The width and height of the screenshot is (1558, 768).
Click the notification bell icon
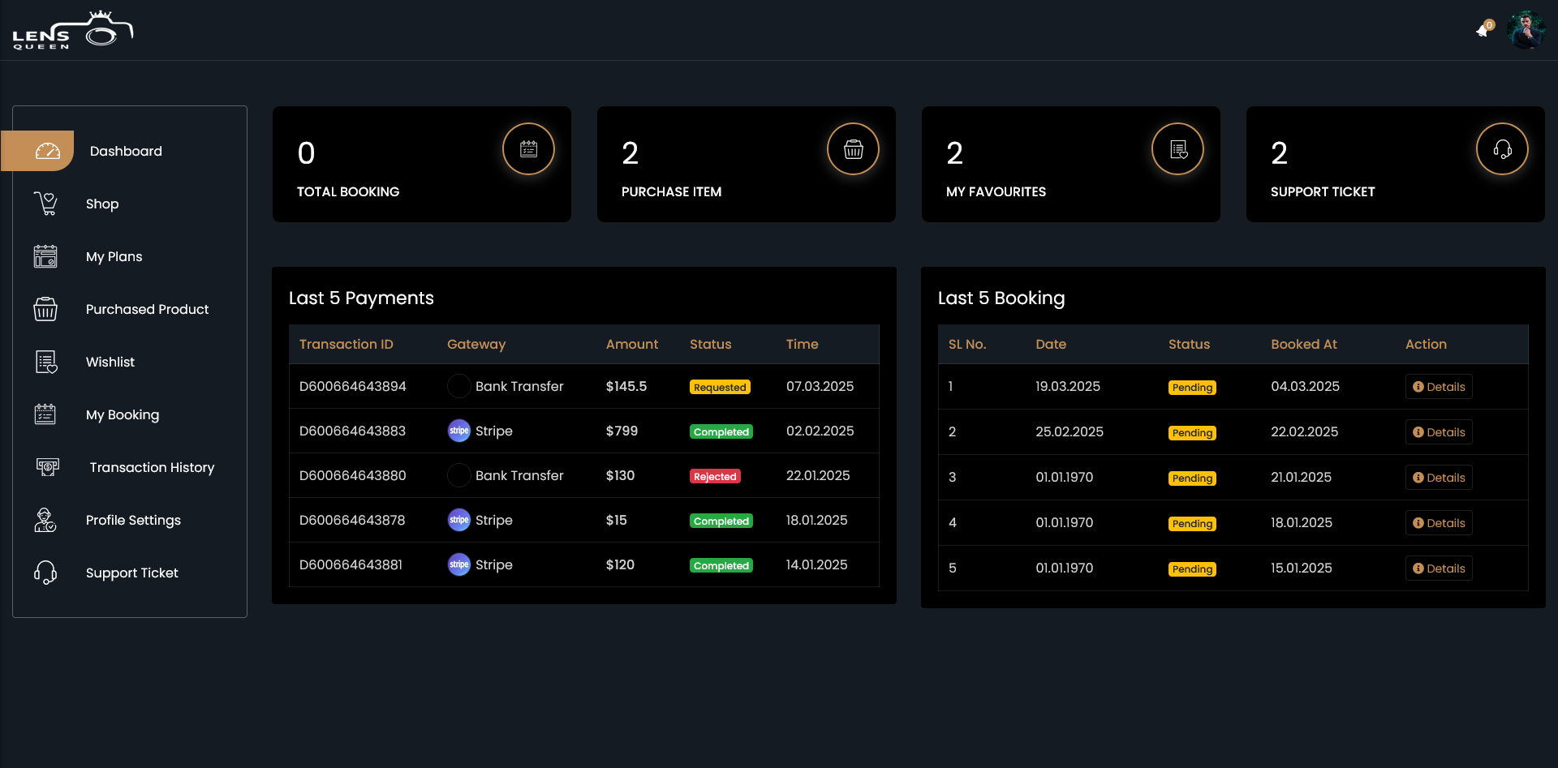(x=1483, y=31)
